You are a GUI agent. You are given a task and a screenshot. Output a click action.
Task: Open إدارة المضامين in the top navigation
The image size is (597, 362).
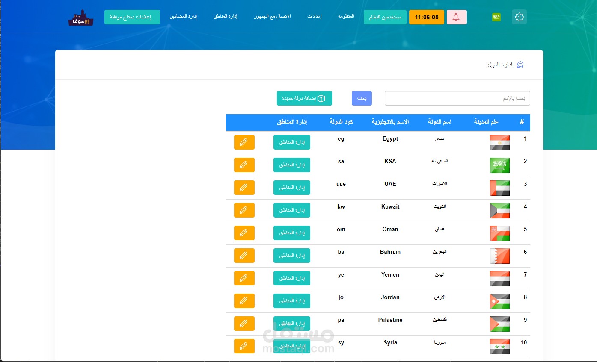(x=183, y=16)
